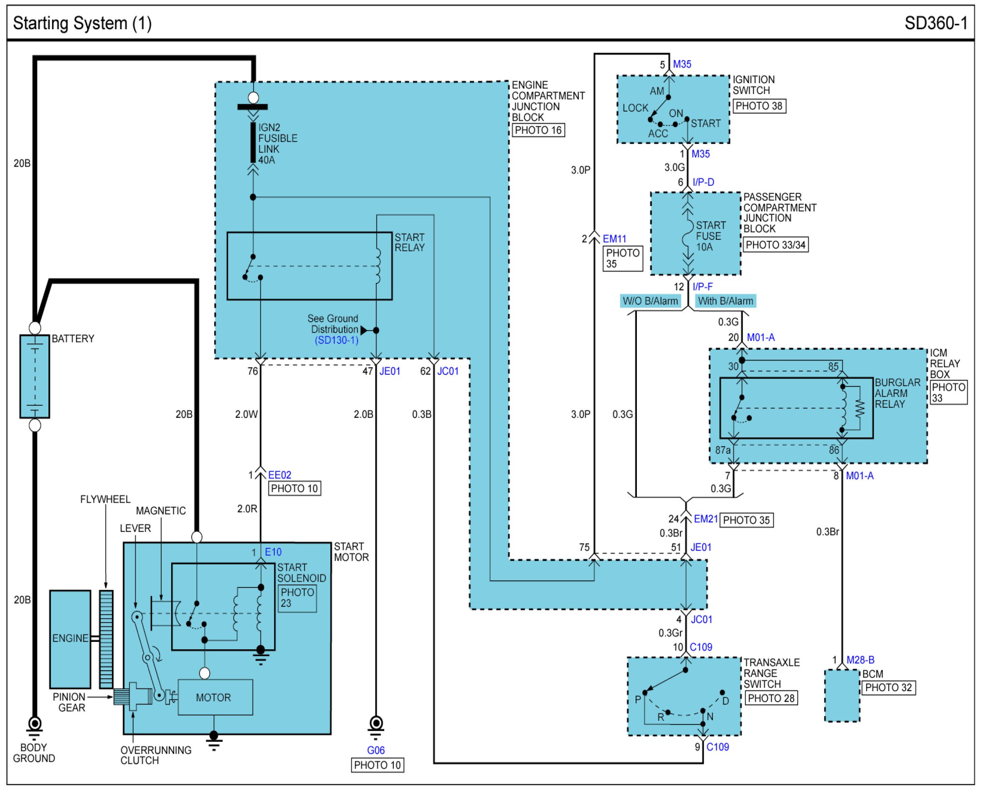The width and height of the screenshot is (981, 791).
Task: Select the MOTOR block in the start motor
Action: coord(215,697)
